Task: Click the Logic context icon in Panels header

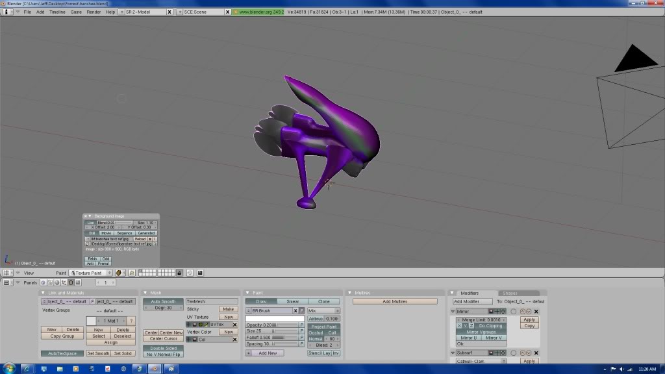Action: coord(44,282)
